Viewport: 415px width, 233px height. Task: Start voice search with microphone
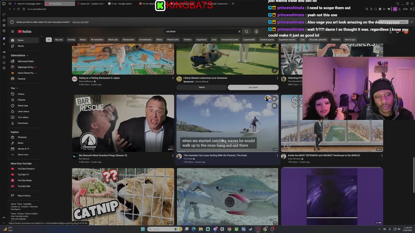click(256, 31)
